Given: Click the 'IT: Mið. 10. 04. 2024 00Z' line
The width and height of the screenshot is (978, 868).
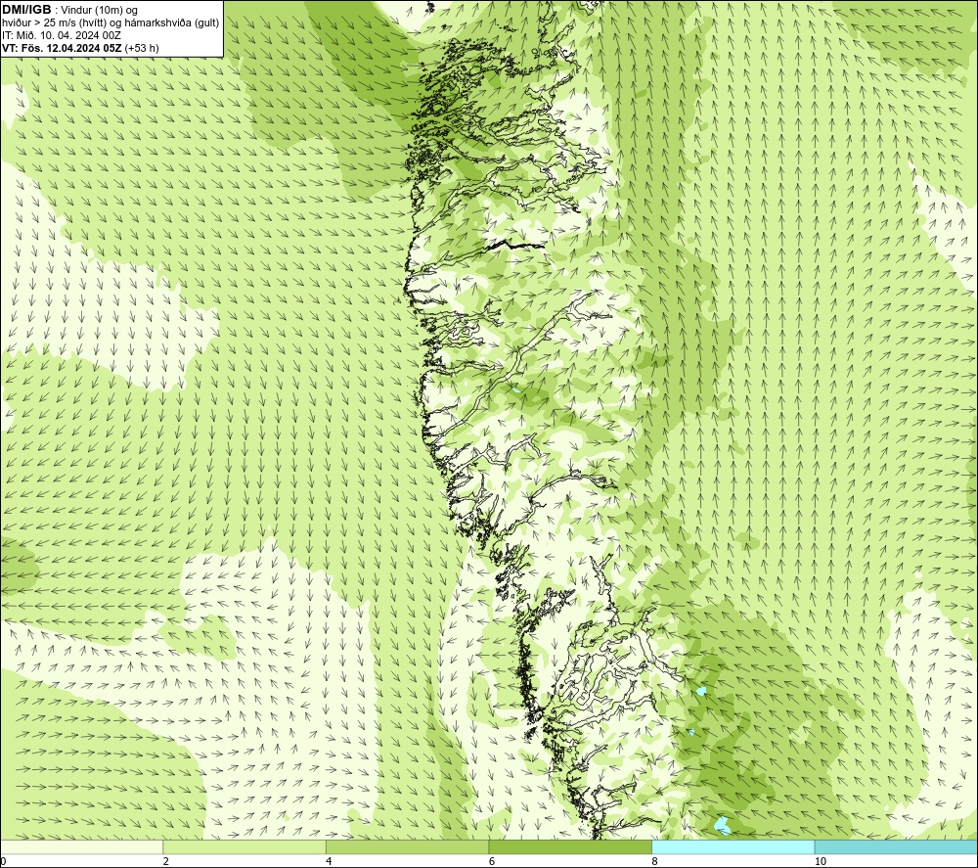Looking at the screenshot, I should point(61,35).
